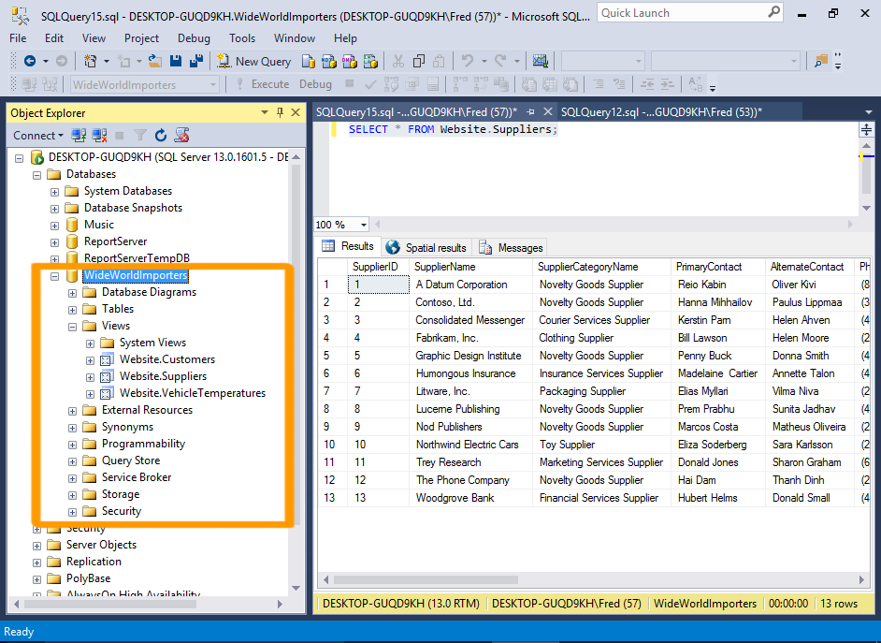The height and width of the screenshot is (643, 881).
Task: Click the SupplierName column header
Action: tap(445, 267)
